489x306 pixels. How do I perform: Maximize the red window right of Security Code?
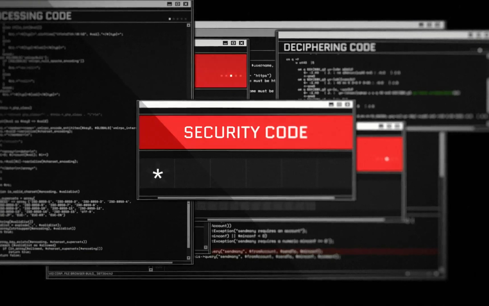(x=389, y=126)
